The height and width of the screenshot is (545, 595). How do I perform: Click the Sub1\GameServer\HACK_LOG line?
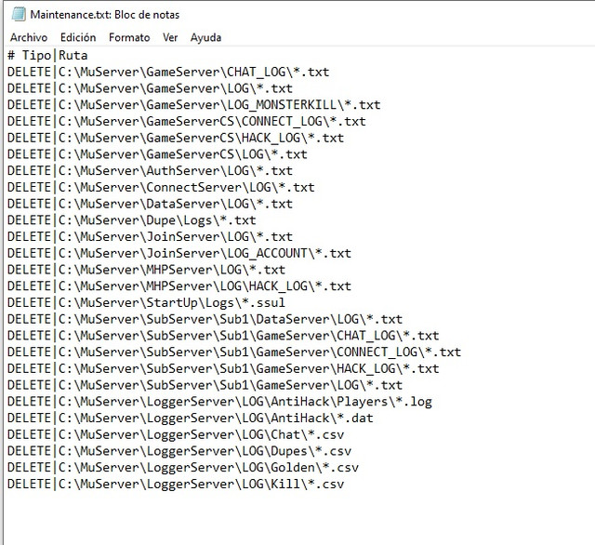[223, 369]
